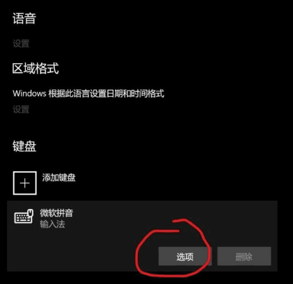Click the mouse symbol on the keyboard icon
The image size is (293, 284).
(x=30, y=213)
